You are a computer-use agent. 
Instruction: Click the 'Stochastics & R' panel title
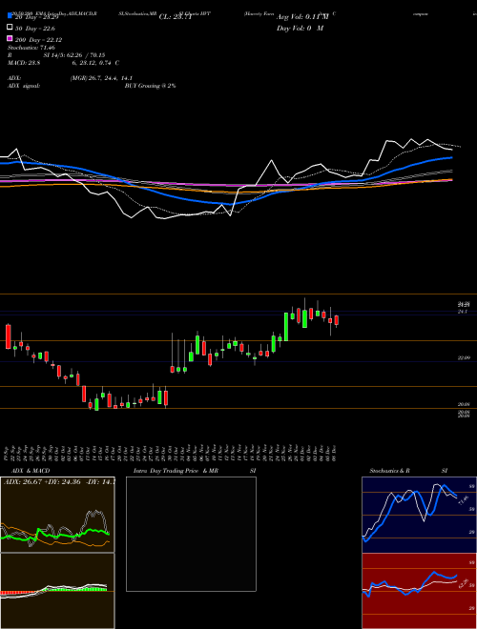(389, 471)
